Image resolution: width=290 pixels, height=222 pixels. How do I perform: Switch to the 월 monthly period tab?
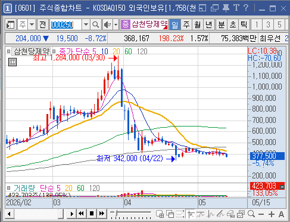point(197,25)
